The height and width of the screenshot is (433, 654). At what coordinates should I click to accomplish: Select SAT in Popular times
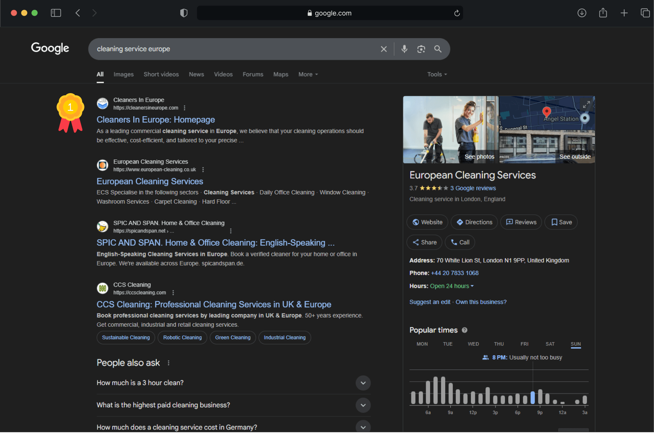click(550, 344)
